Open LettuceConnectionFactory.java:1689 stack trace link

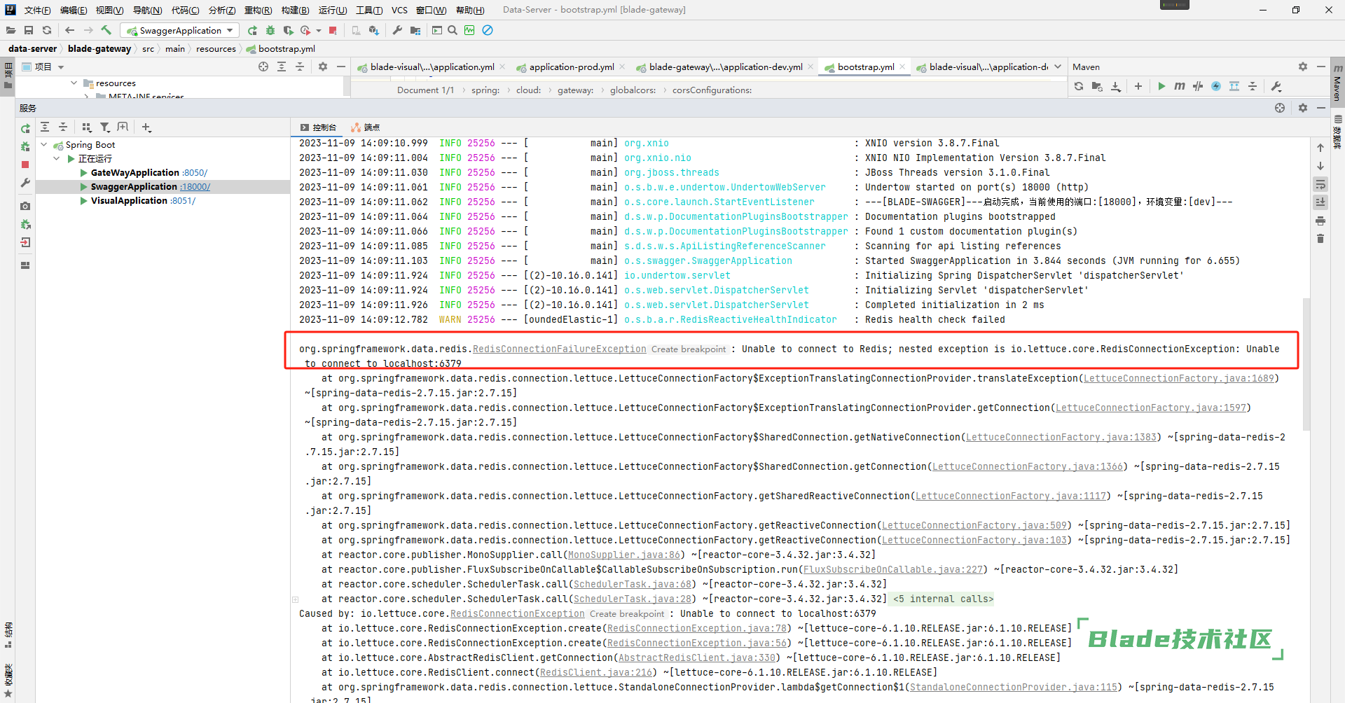[1179, 378]
